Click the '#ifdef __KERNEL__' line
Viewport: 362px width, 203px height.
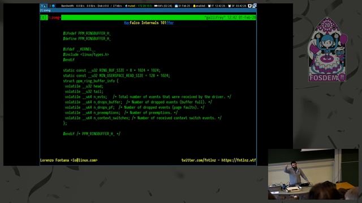79,49
